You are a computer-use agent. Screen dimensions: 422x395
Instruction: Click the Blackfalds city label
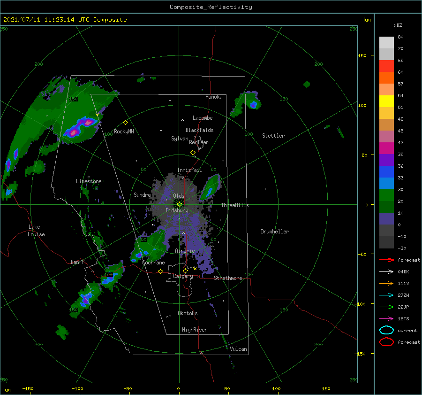click(x=199, y=130)
